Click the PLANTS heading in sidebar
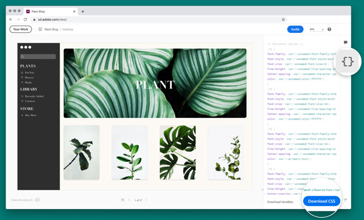Screen dimensions: 364x220 pyautogui.click(x=28, y=66)
